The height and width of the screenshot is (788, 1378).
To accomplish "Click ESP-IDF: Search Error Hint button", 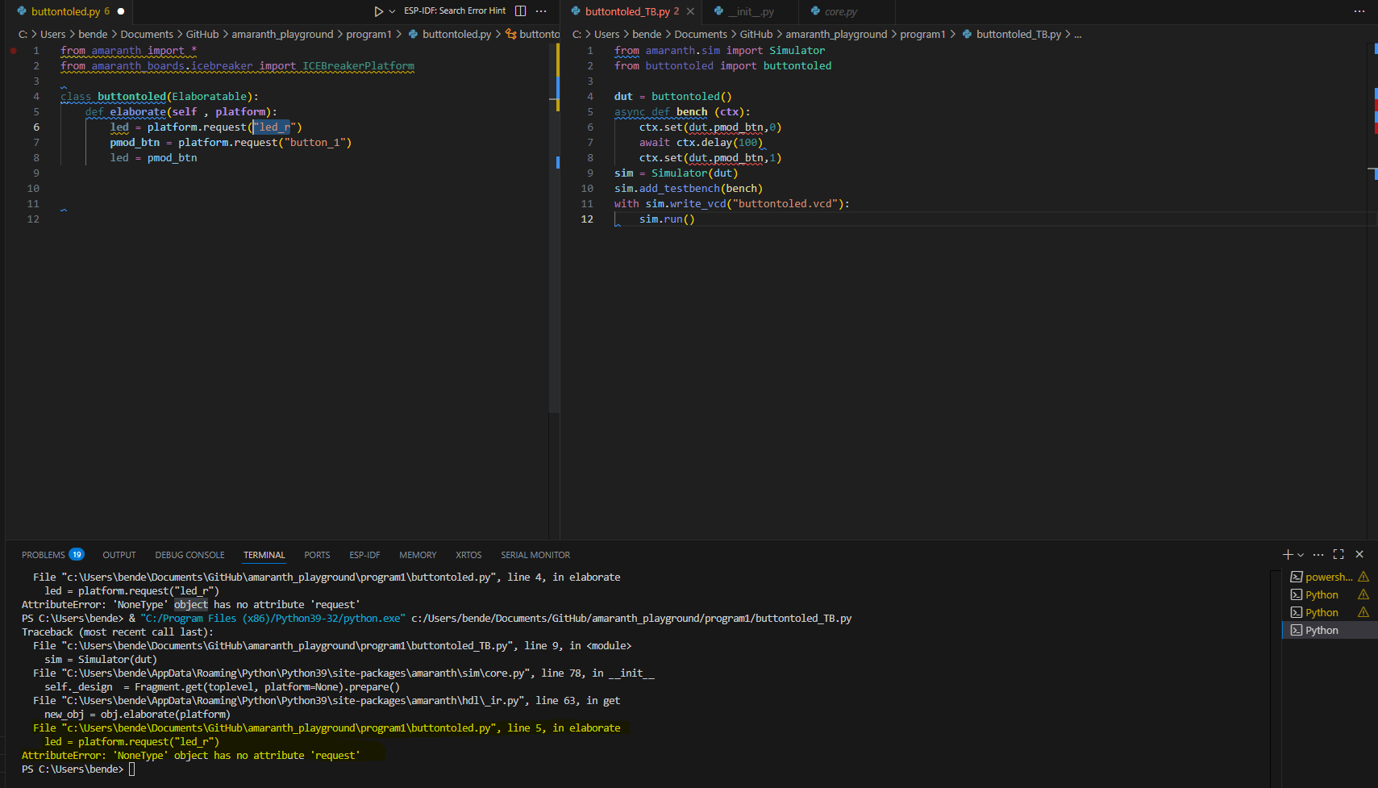I will 455,11.
